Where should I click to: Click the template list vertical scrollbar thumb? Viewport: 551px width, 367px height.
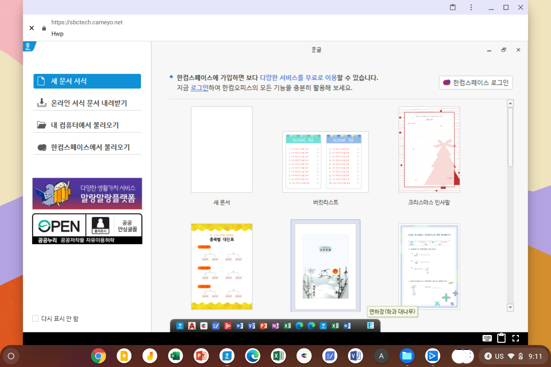click(x=510, y=137)
